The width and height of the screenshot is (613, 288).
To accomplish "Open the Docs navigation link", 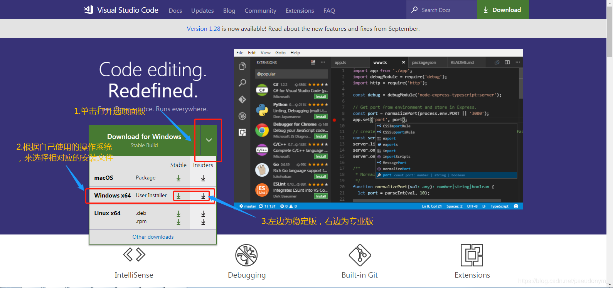I will 175,11.
